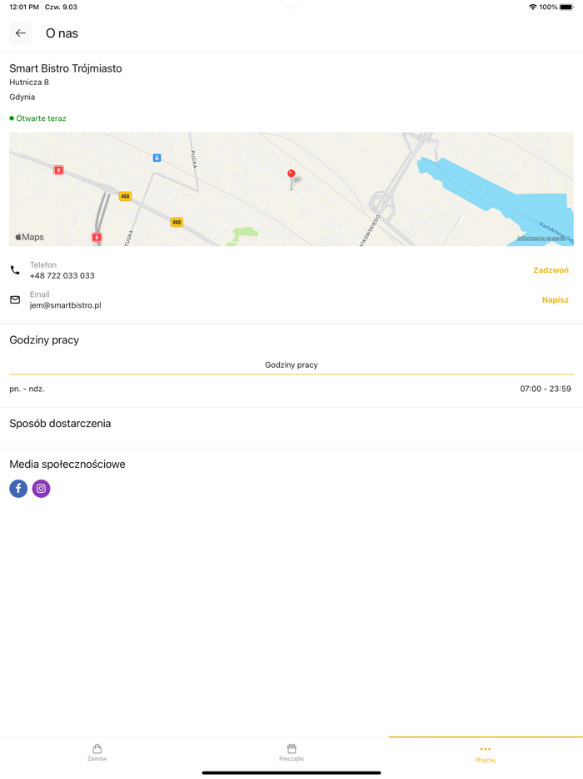
Task: Click the Zadzwoń link
Action: [552, 269]
